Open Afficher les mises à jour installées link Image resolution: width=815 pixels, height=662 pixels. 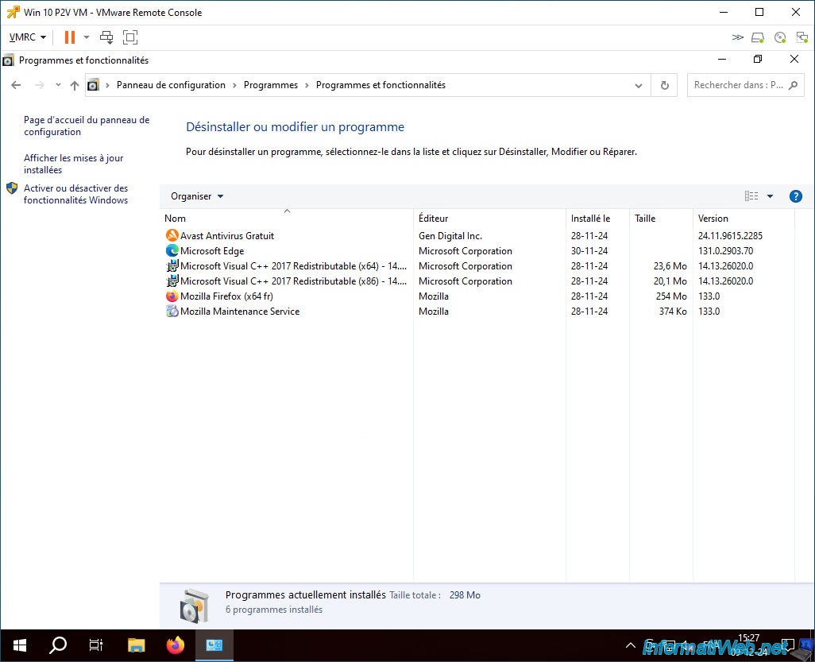[x=73, y=164]
